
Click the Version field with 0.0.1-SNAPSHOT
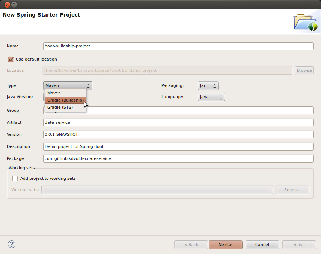click(178, 134)
